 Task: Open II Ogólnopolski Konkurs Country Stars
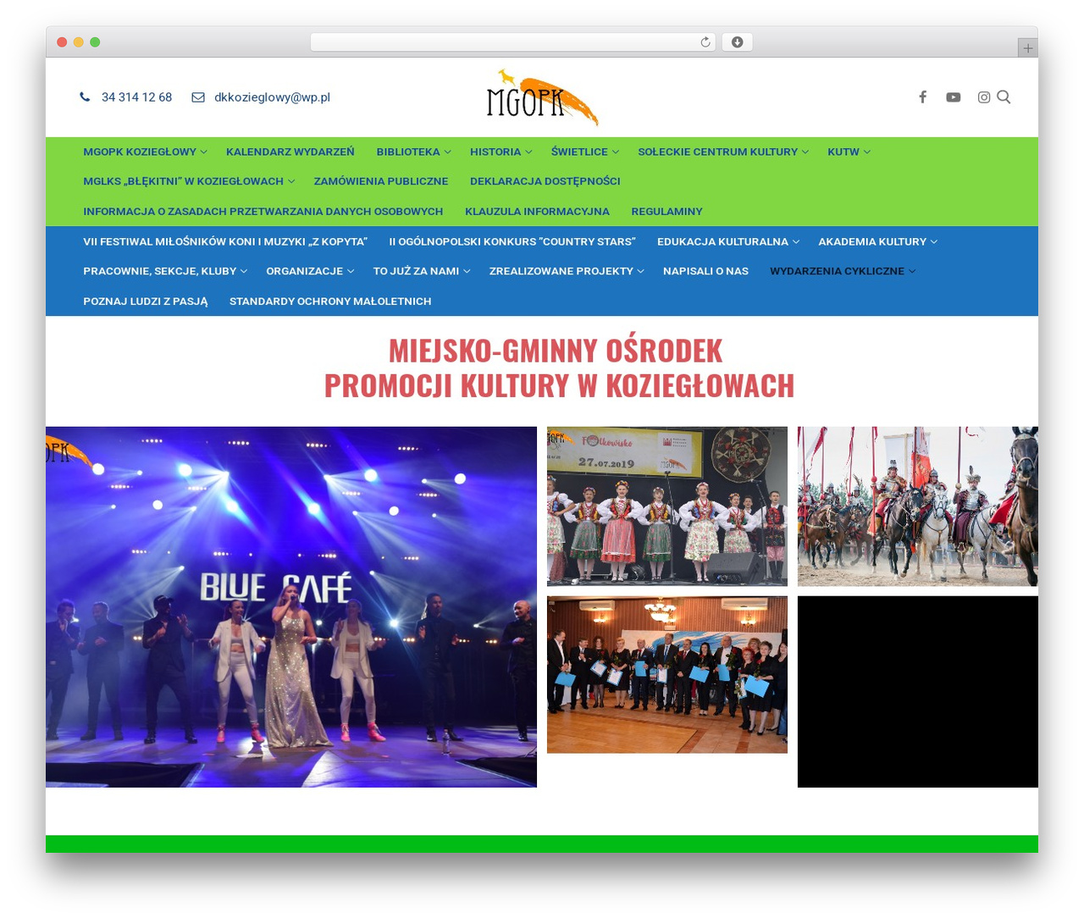(512, 242)
